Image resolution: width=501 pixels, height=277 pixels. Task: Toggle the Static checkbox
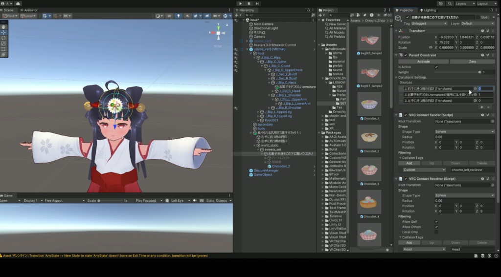point(478,17)
